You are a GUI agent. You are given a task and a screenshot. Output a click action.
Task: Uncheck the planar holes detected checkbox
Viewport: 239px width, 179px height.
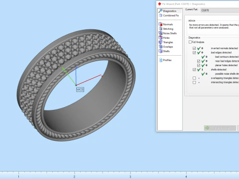(x=199, y=65)
